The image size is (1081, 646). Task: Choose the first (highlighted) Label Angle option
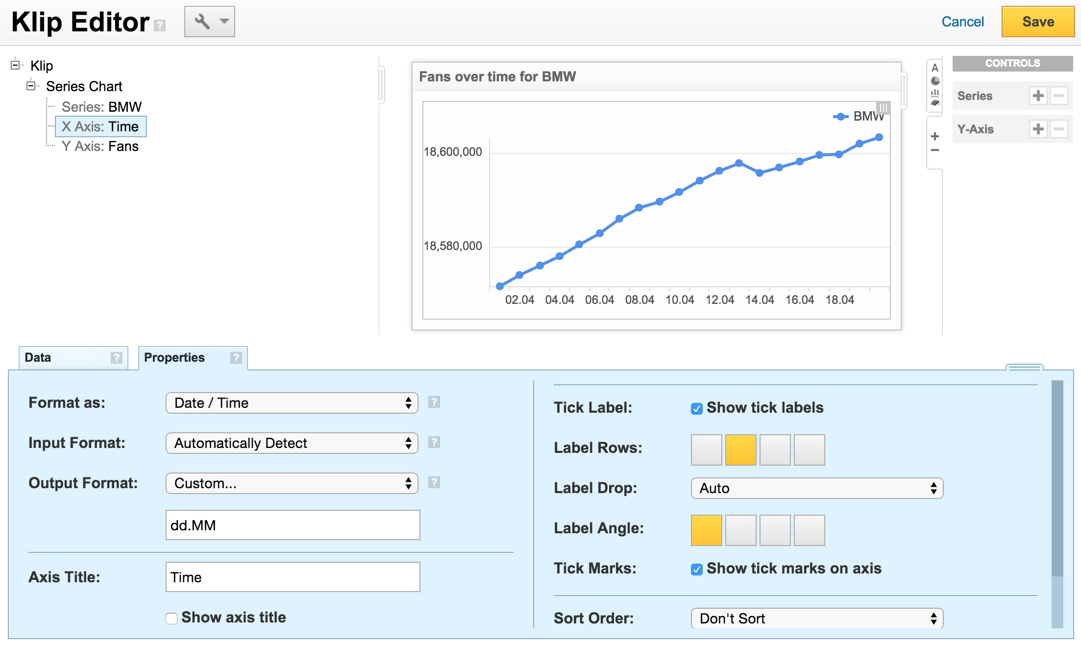click(706, 530)
